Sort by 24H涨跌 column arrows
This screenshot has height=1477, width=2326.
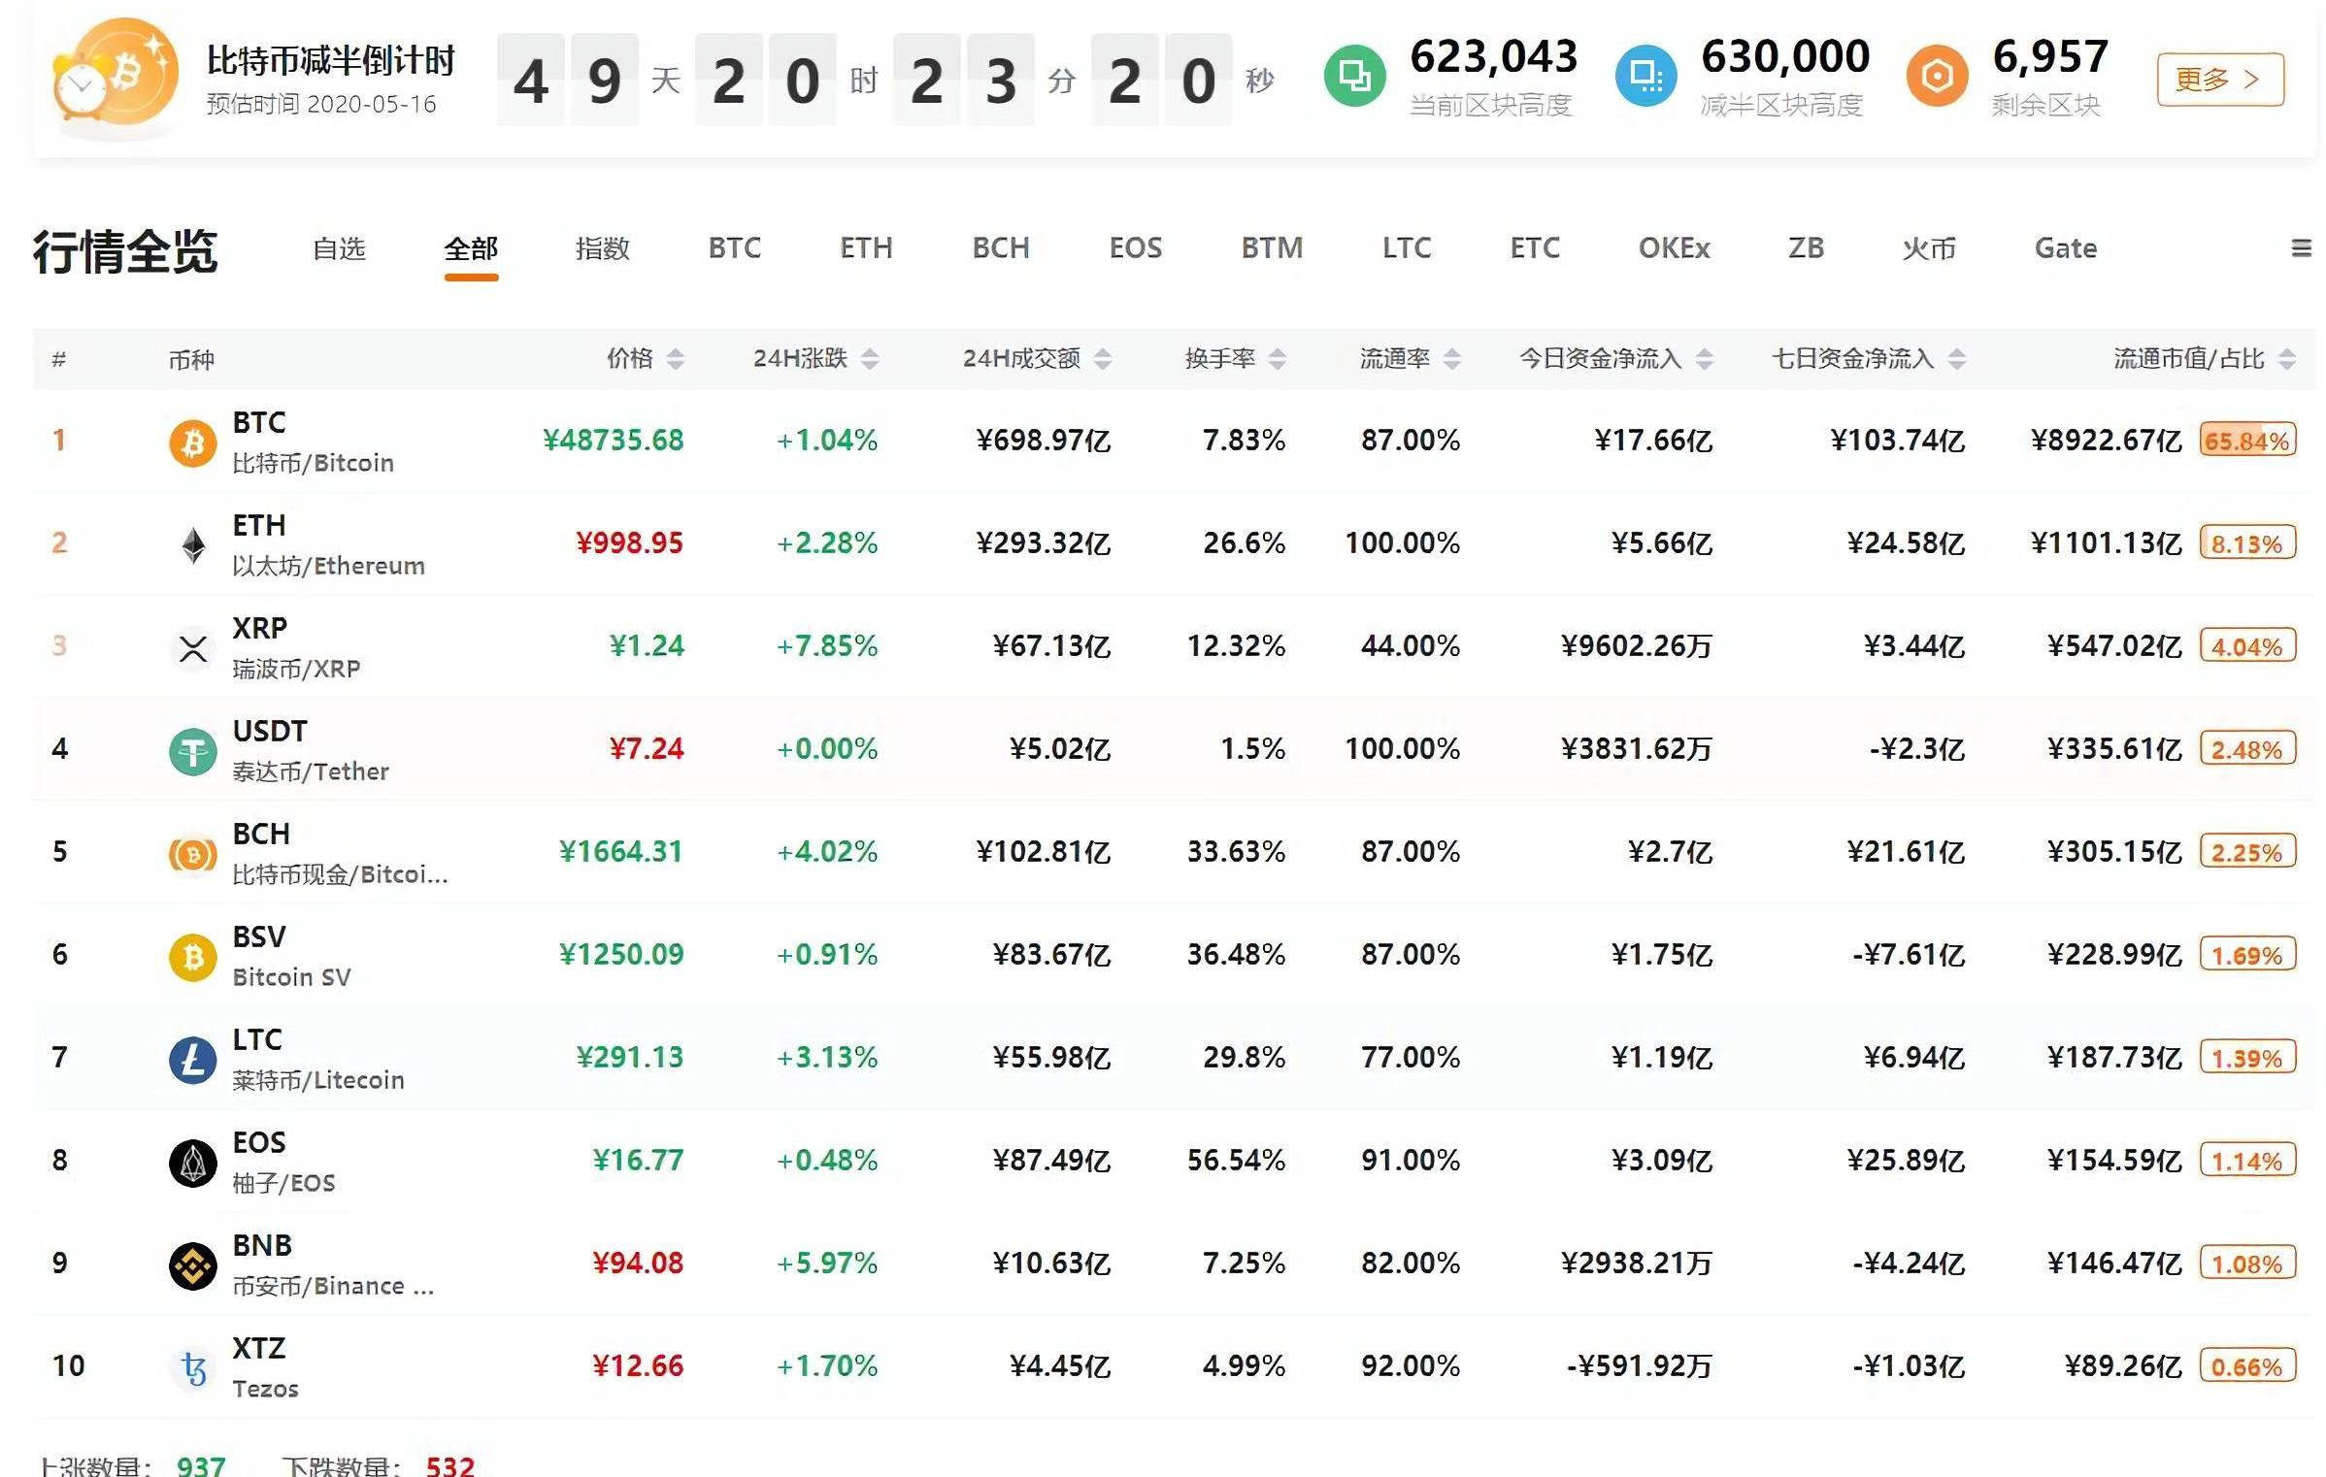870,359
